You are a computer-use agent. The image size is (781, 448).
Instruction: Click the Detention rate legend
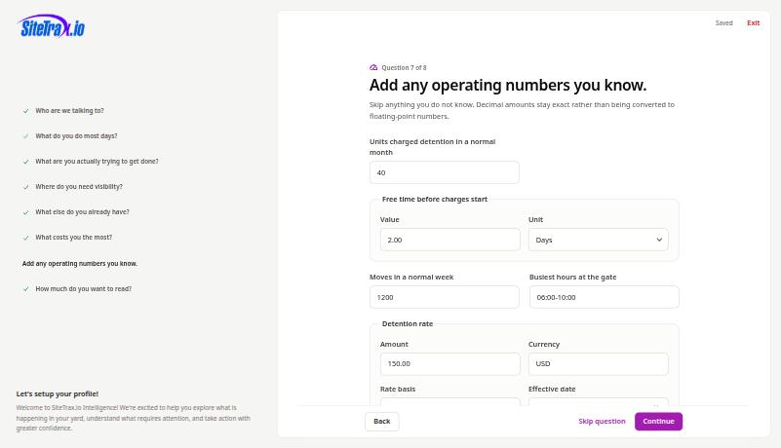click(408, 323)
